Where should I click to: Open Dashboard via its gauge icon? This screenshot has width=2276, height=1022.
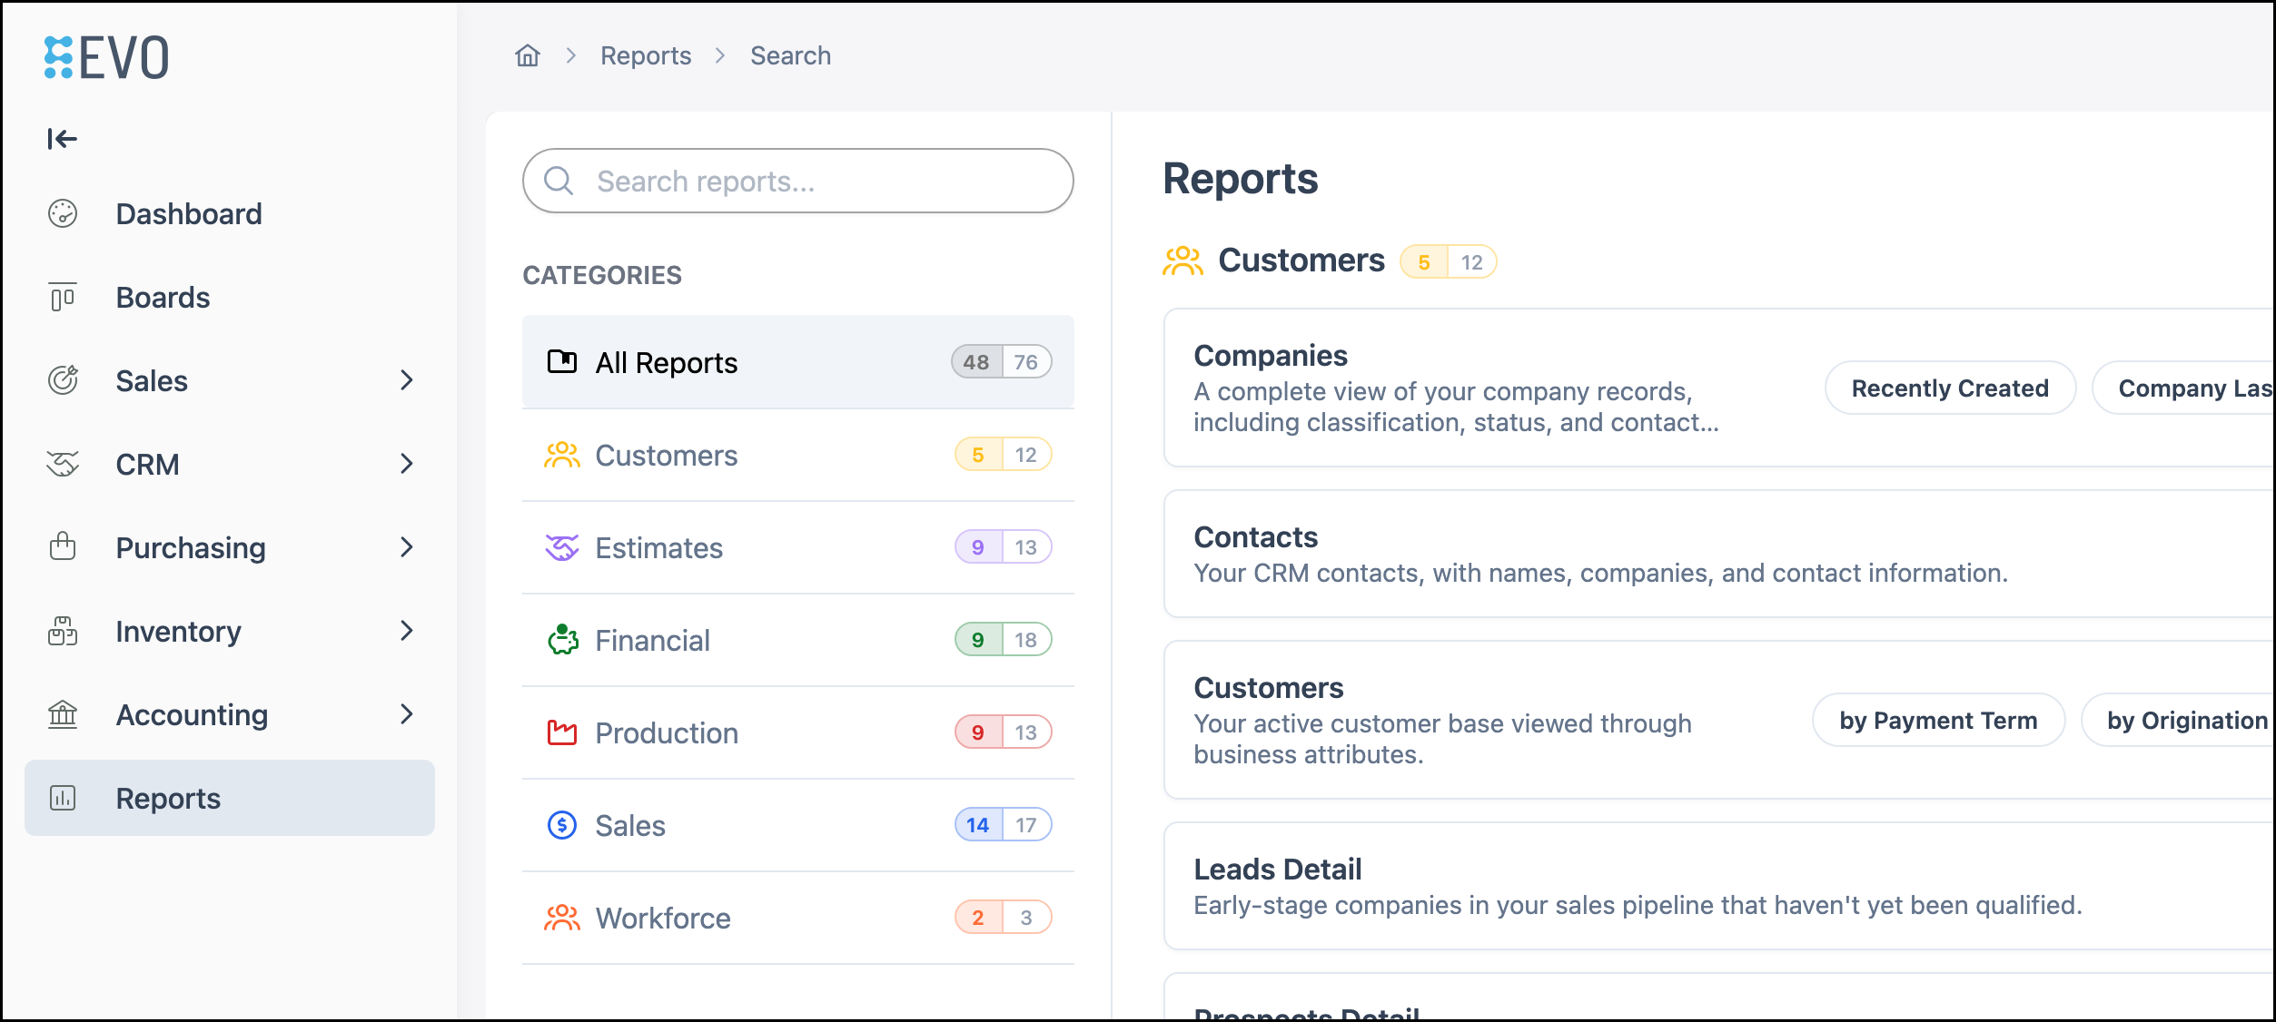[x=63, y=214]
